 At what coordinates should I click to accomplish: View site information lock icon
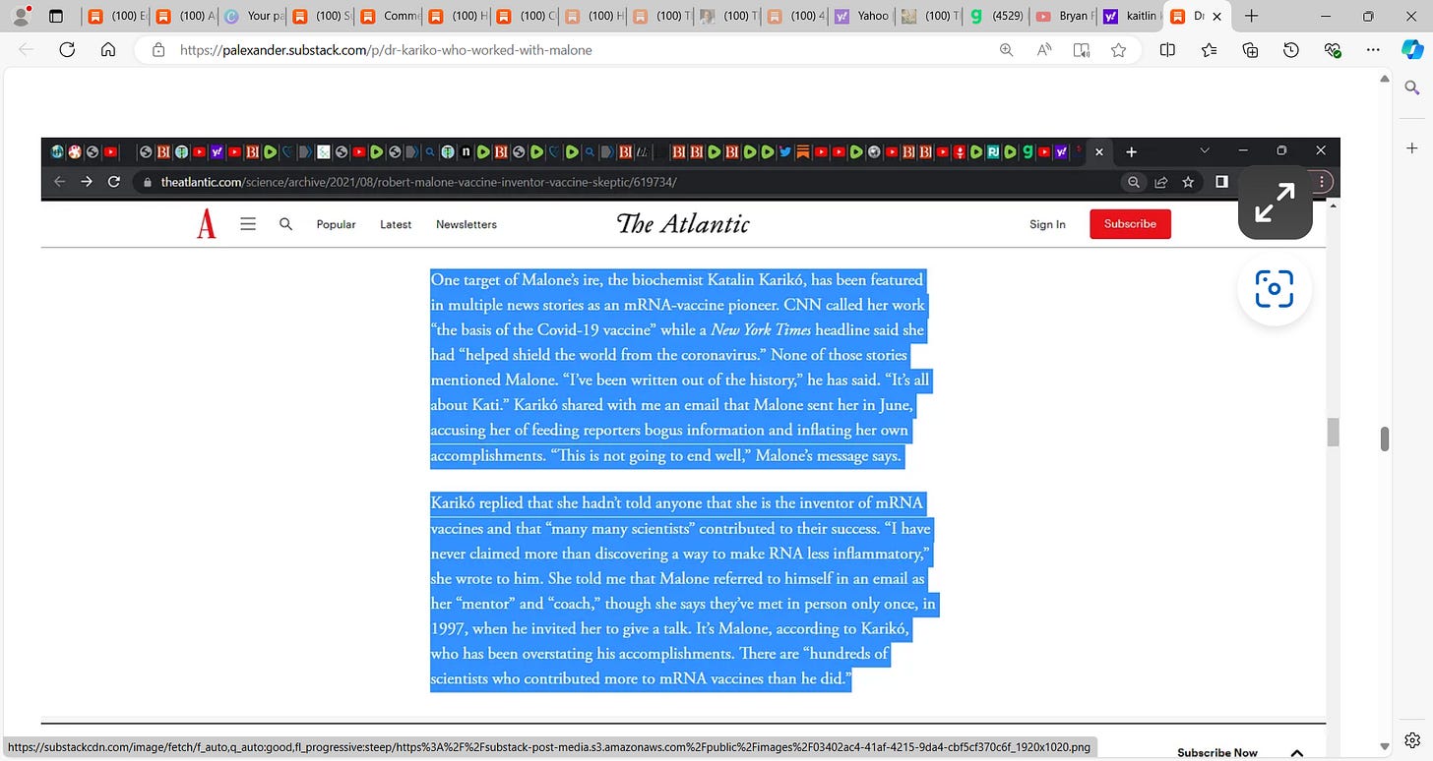pyautogui.click(x=157, y=50)
